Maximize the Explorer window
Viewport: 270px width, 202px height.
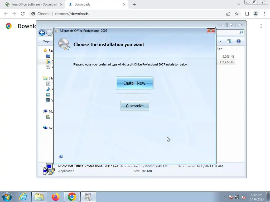(x=231, y=25)
